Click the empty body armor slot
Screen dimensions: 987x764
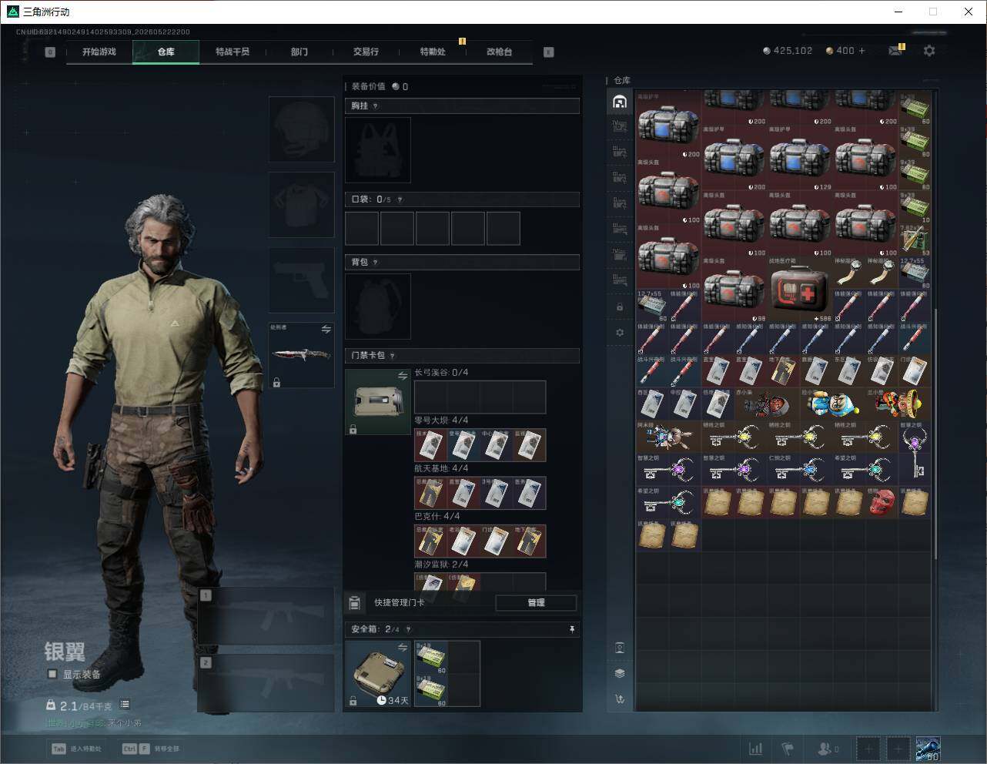(x=301, y=205)
